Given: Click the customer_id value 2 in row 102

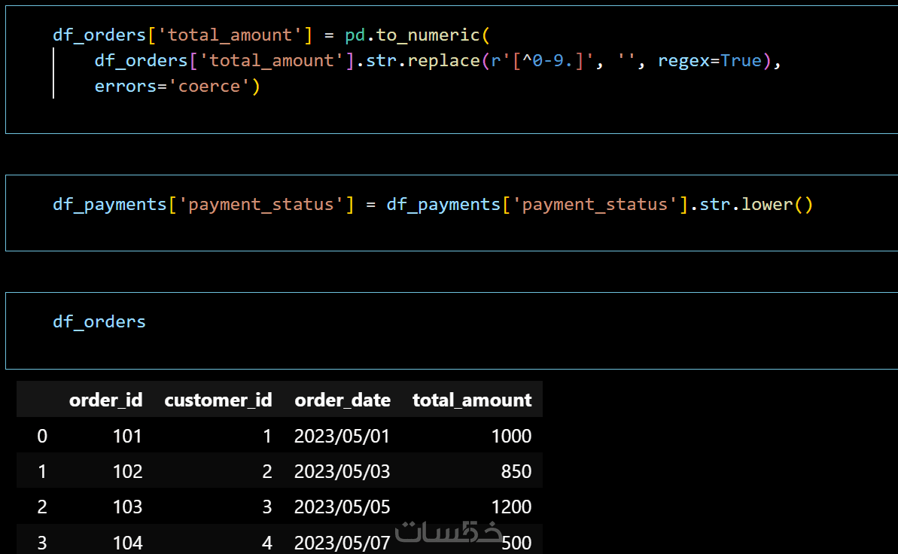Looking at the screenshot, I should click(267, 471).
